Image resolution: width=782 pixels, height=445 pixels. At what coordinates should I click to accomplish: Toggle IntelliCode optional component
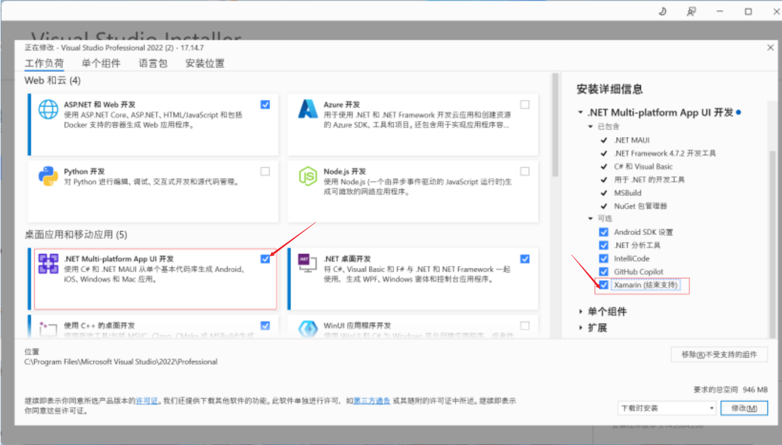click(604, 259)
